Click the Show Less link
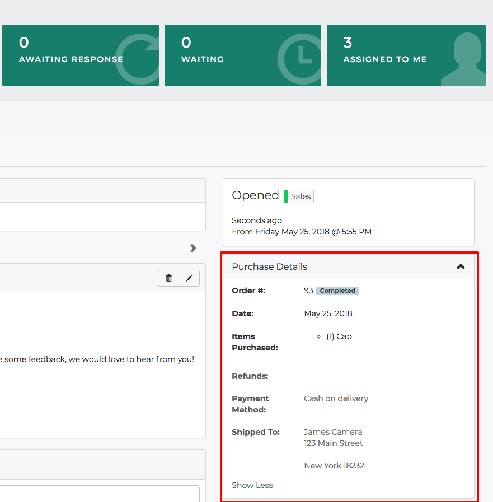 tap(252, 485)
